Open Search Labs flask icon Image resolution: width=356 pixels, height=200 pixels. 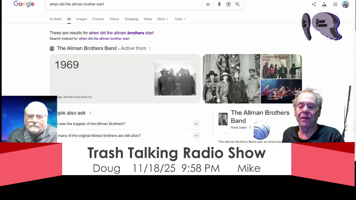tap(324, 4)
